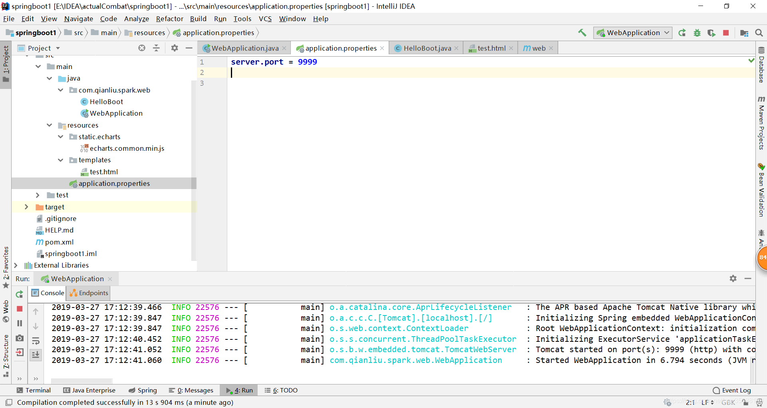
Task: Open the Navigate menu
Action: (79, 19)
